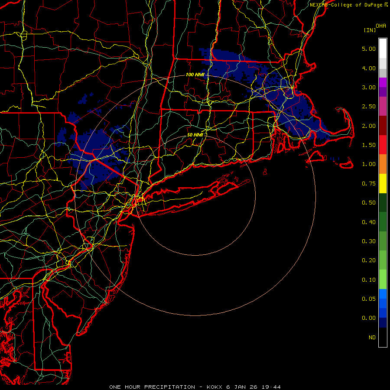Click the 0.75 legend value
This screenshot has width=390, height=390.
[x=369, y=184]
